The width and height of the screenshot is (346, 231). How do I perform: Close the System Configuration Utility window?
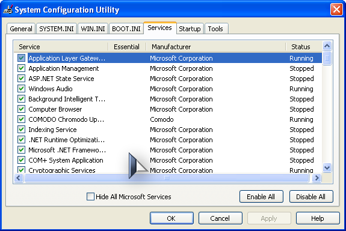pos(336,10)
